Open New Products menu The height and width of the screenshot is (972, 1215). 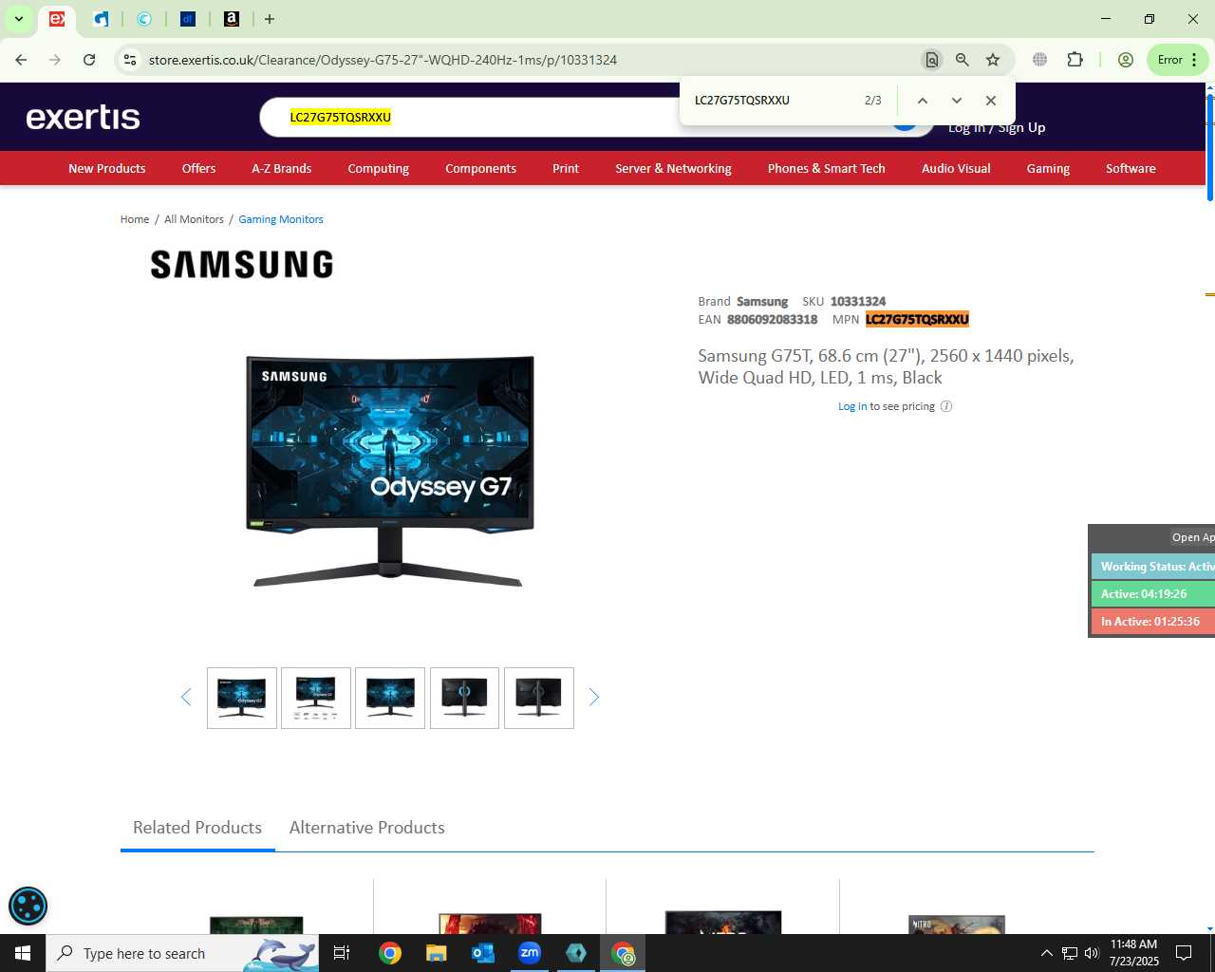click(x=107, y=168)
